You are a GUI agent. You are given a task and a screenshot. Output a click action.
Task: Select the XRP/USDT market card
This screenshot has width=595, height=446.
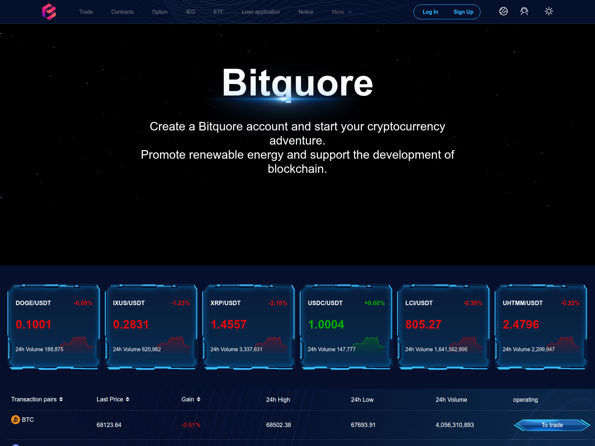click(x=248, y=326)
